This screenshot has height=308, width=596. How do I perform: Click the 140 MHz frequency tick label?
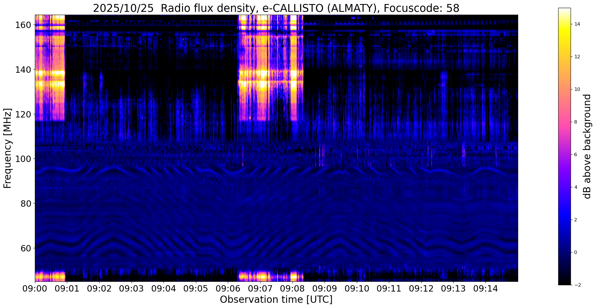click(x=23, y=70)
